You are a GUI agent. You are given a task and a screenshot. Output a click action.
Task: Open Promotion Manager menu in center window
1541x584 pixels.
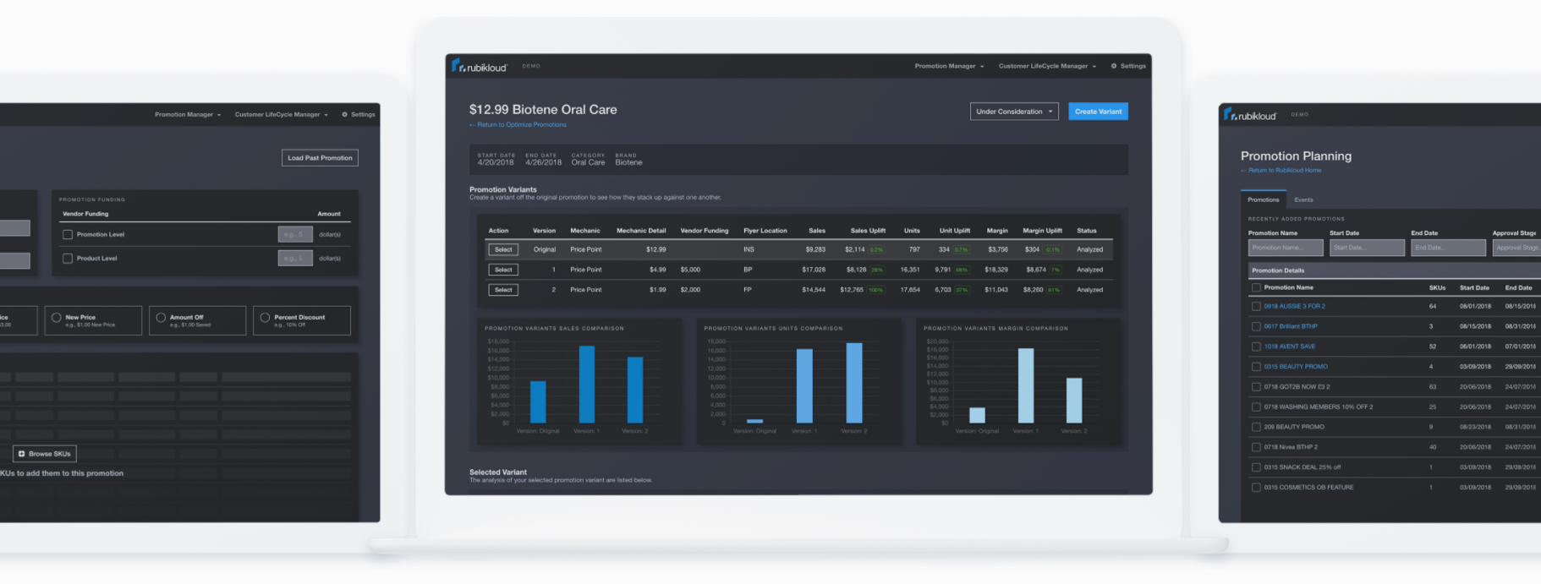click(x=949, y=66)
